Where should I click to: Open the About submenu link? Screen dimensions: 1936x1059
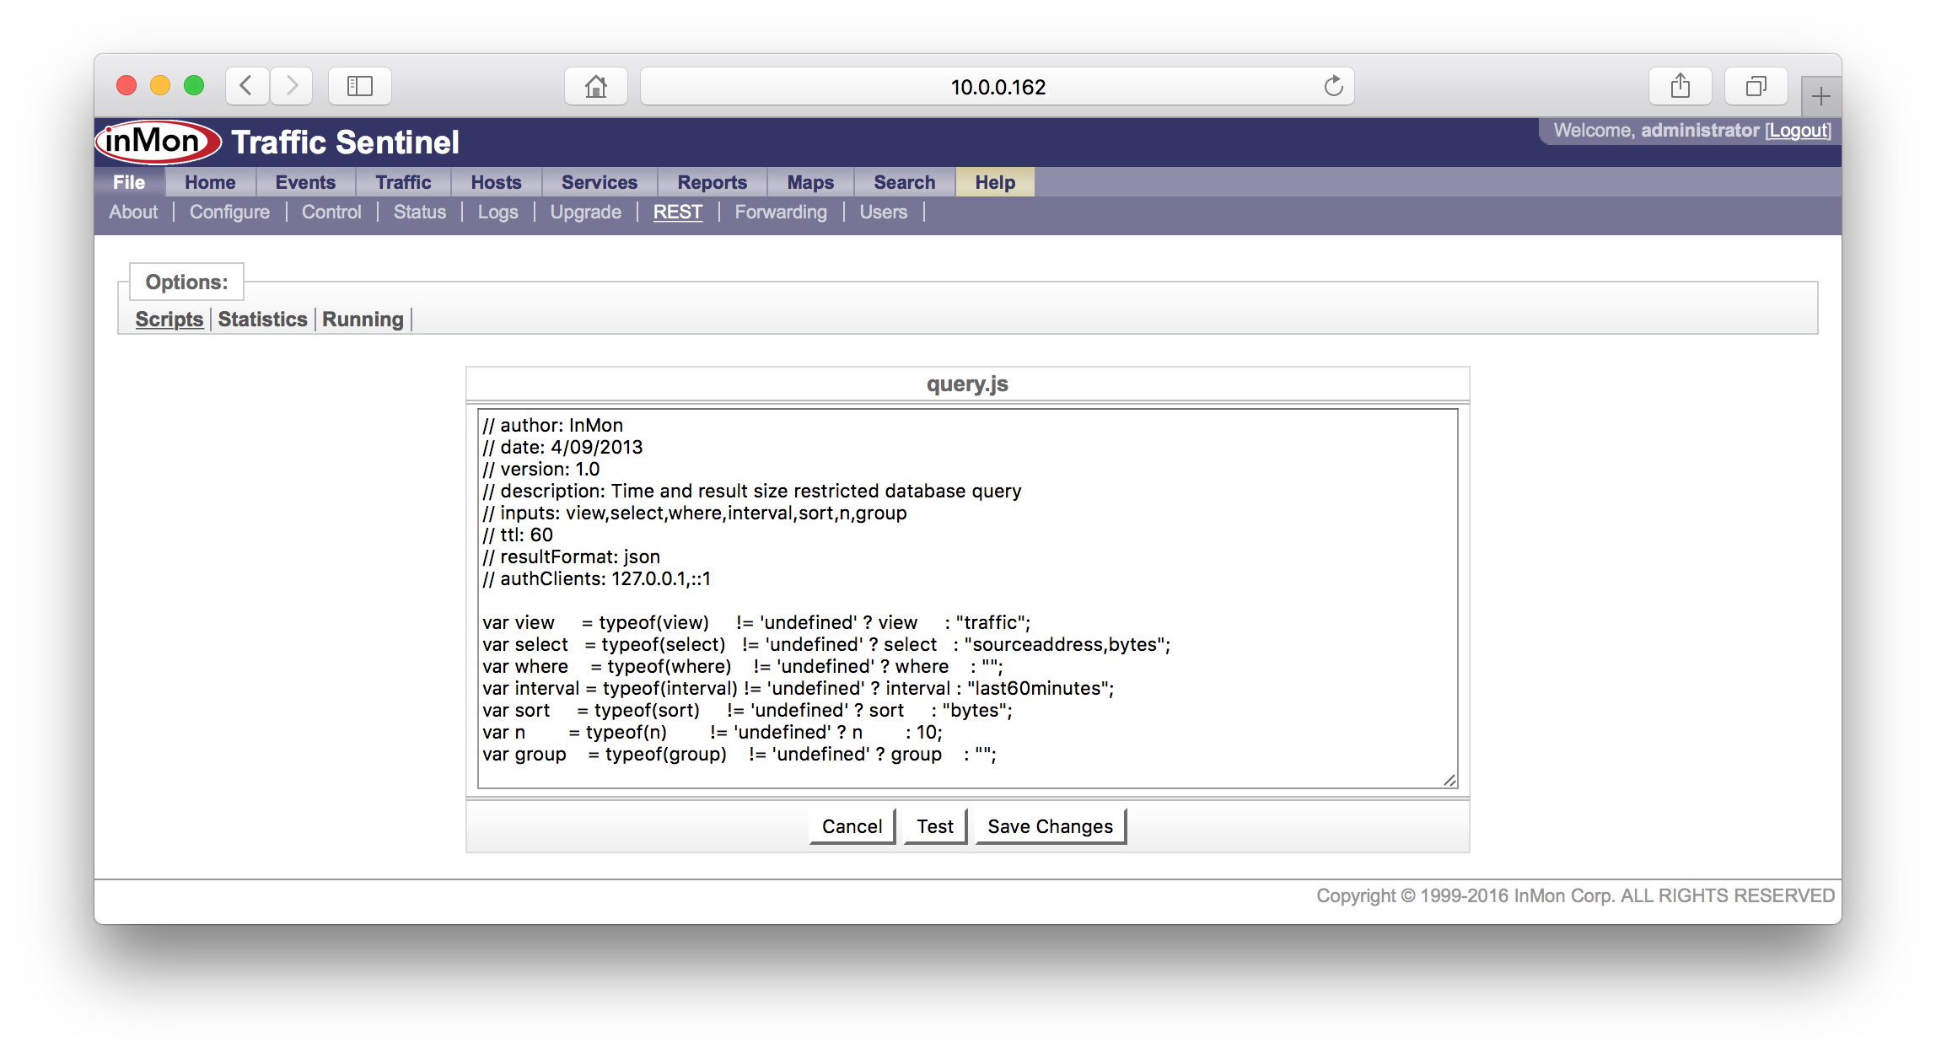coord(133,212)
